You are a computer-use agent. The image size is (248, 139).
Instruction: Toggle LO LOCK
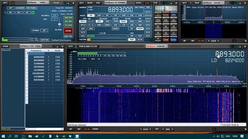point(68,25)
